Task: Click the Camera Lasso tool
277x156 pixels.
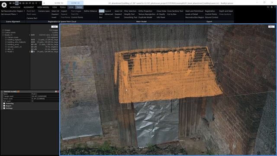Action: click(x=44, y=11)
